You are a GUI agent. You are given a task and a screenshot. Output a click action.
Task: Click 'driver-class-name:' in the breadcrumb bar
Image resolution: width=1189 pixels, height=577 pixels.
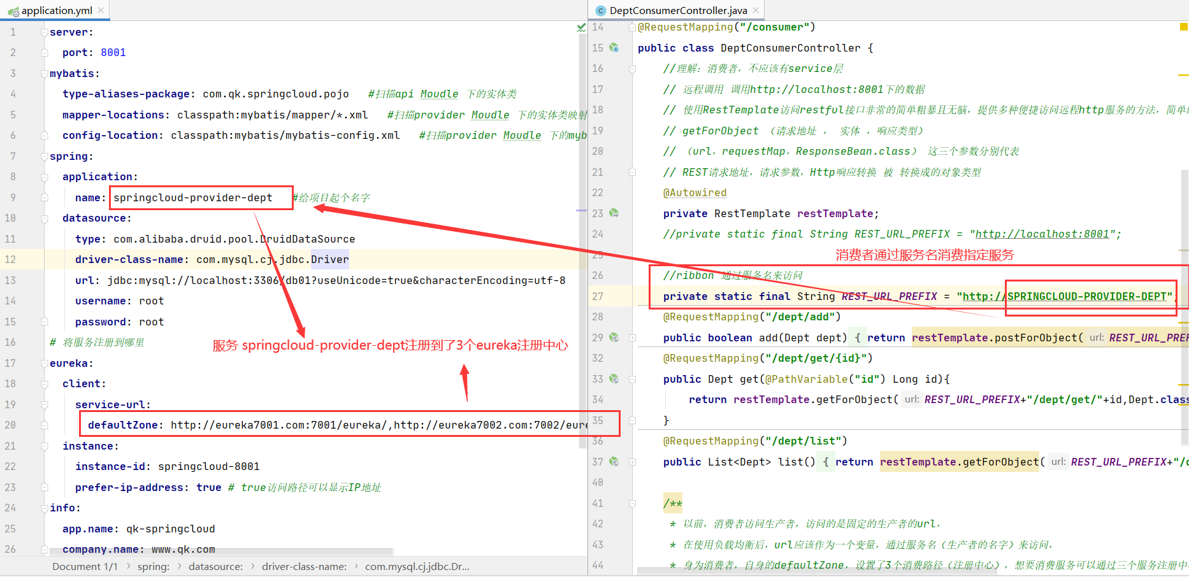click(304, 567)
